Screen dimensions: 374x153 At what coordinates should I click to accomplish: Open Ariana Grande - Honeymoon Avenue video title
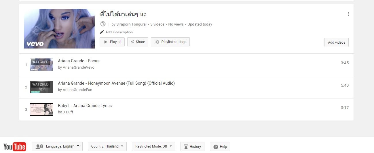click(116, 83)
